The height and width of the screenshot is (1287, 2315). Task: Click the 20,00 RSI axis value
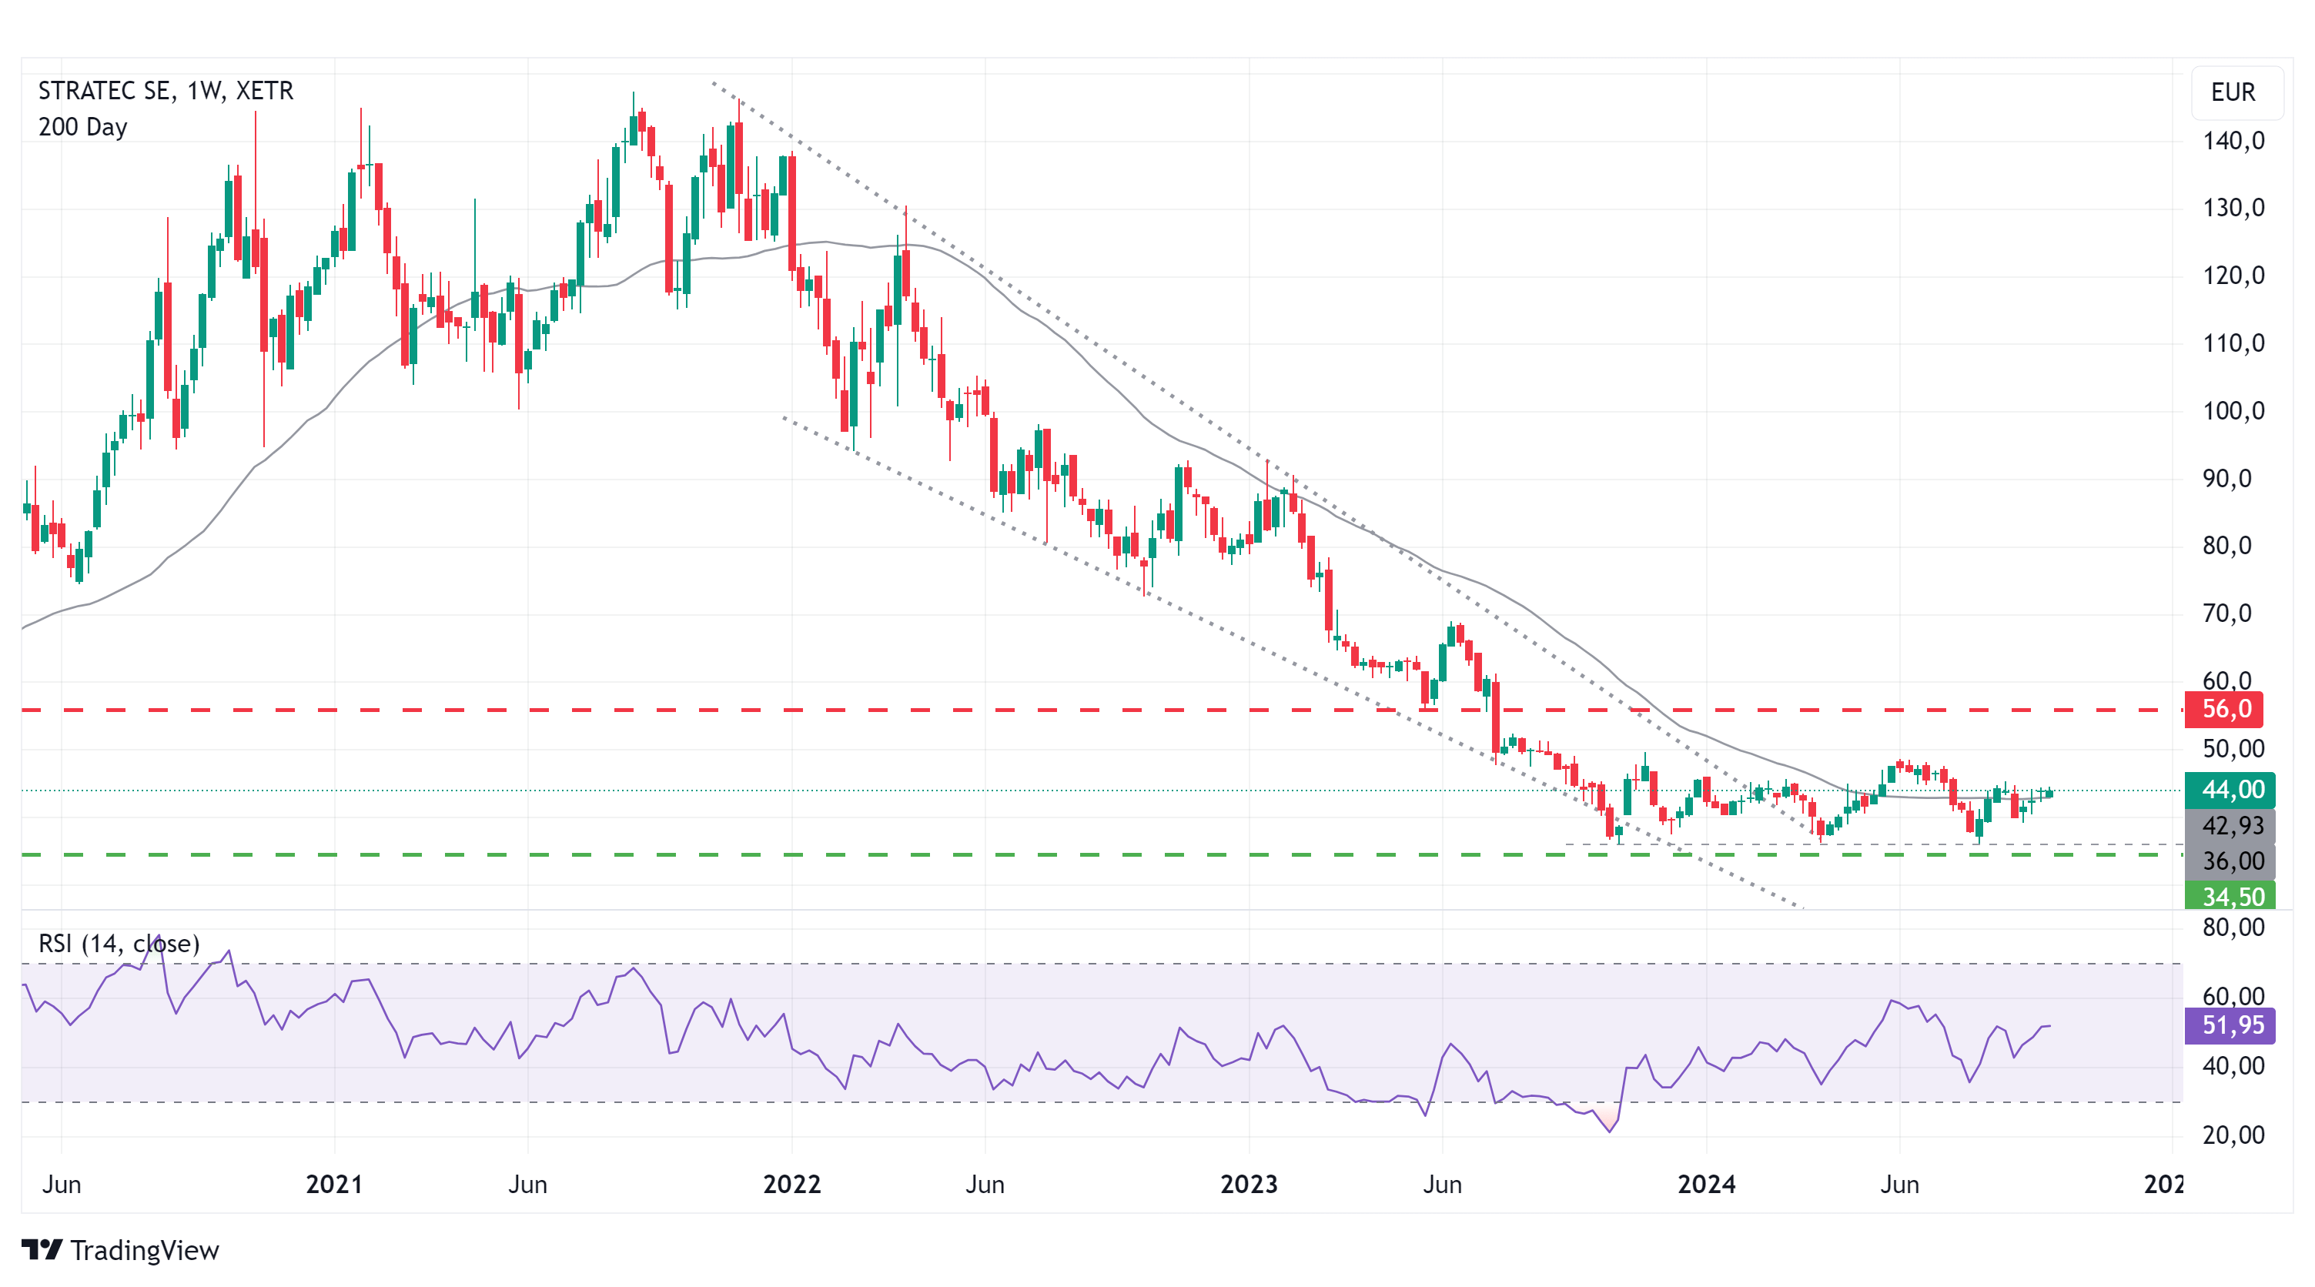[2233, 1135]
